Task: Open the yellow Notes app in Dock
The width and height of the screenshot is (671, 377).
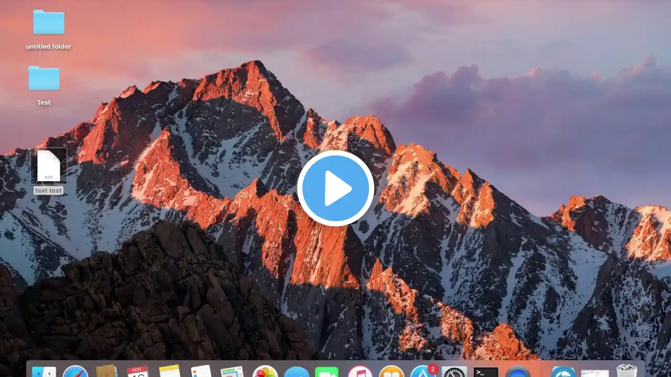Action: [170, 371]
